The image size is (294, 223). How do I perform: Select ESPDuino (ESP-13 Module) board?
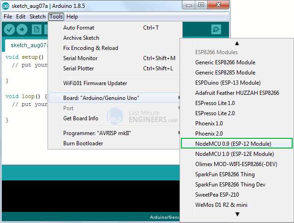pyautogui.click(x=237, y=83)
